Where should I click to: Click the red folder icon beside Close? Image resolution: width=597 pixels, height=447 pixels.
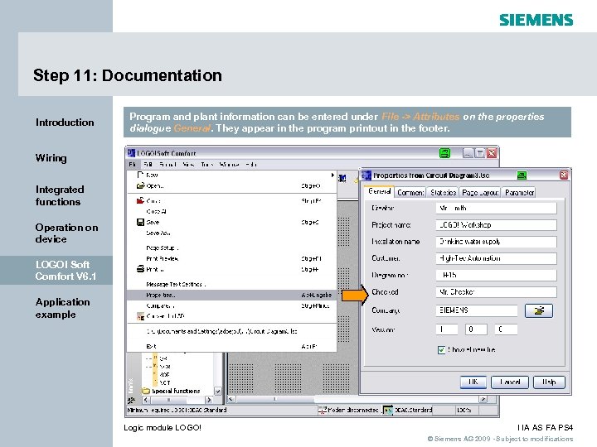tap(140, 200)
